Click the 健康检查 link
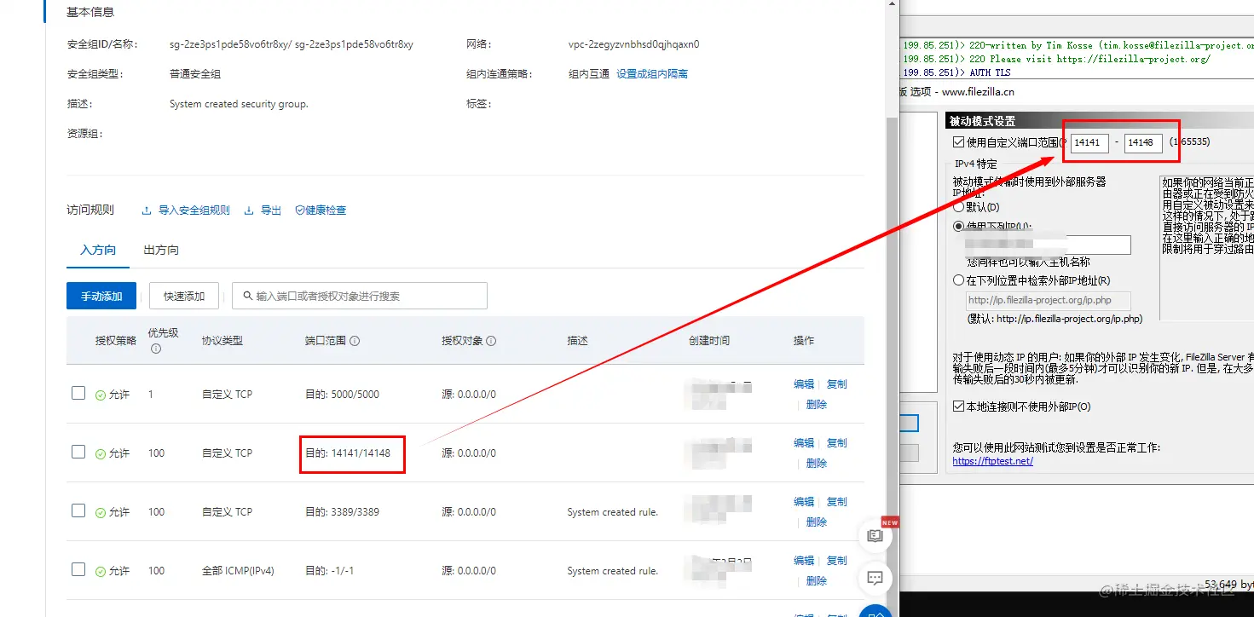 click(326, 210)
